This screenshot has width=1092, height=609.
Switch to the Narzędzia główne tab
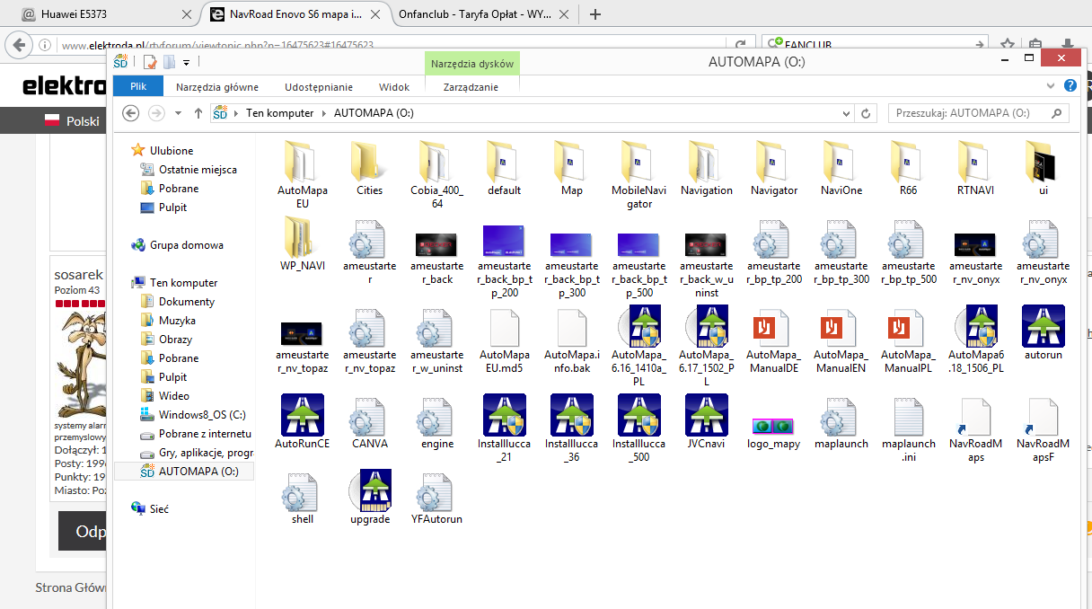click(217, 87)
